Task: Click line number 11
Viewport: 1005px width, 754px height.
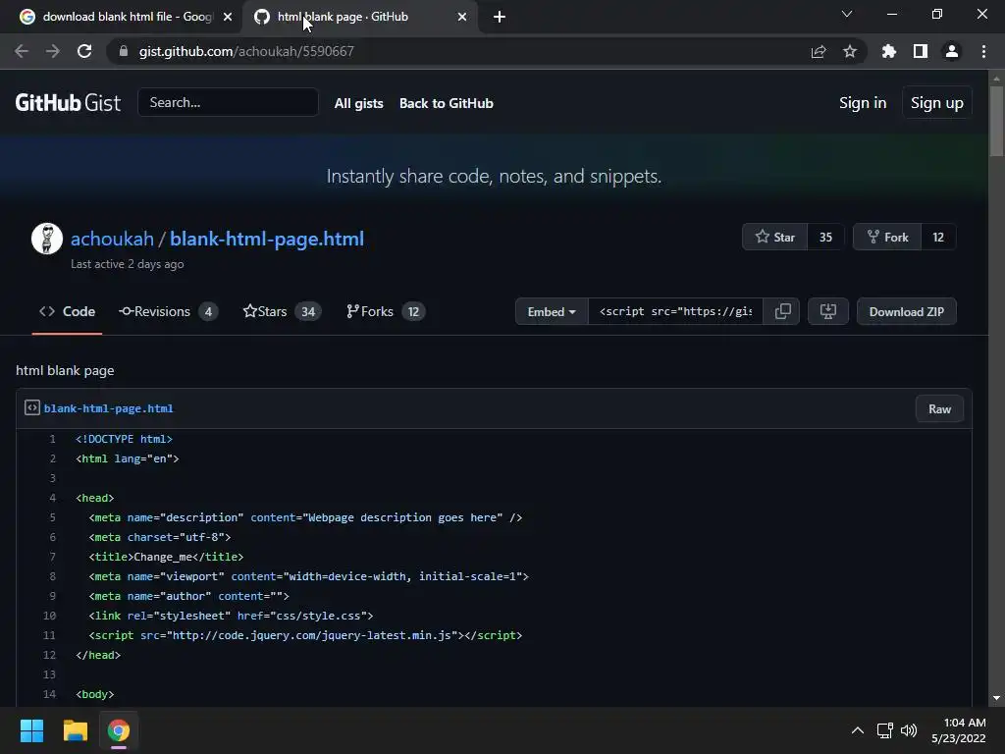Action: (x=49, y=635)
